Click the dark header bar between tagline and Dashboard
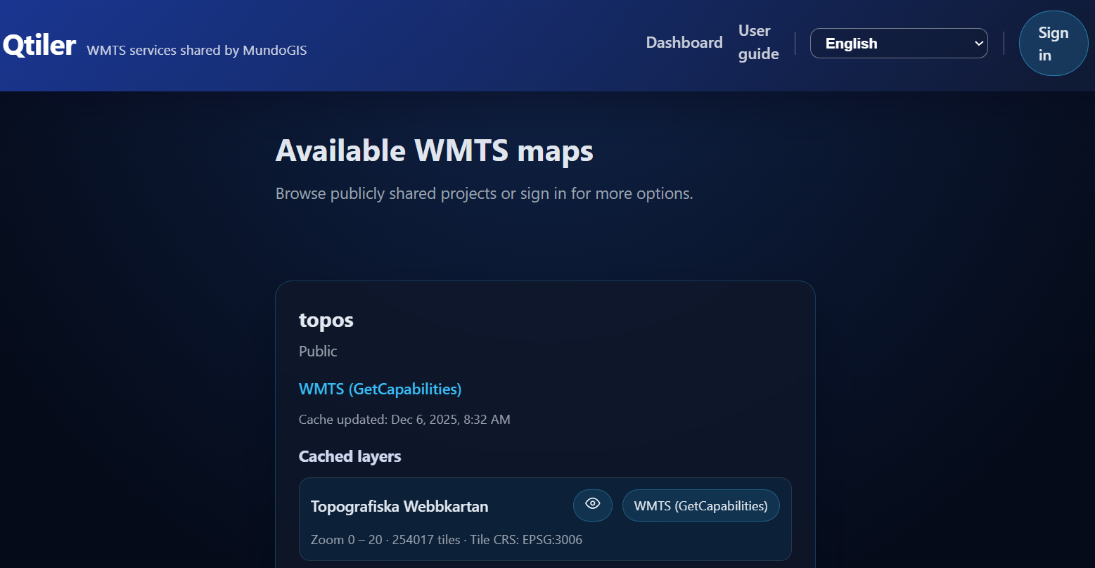This screenshot has height=568, width=1095. [x=478, y=46]
